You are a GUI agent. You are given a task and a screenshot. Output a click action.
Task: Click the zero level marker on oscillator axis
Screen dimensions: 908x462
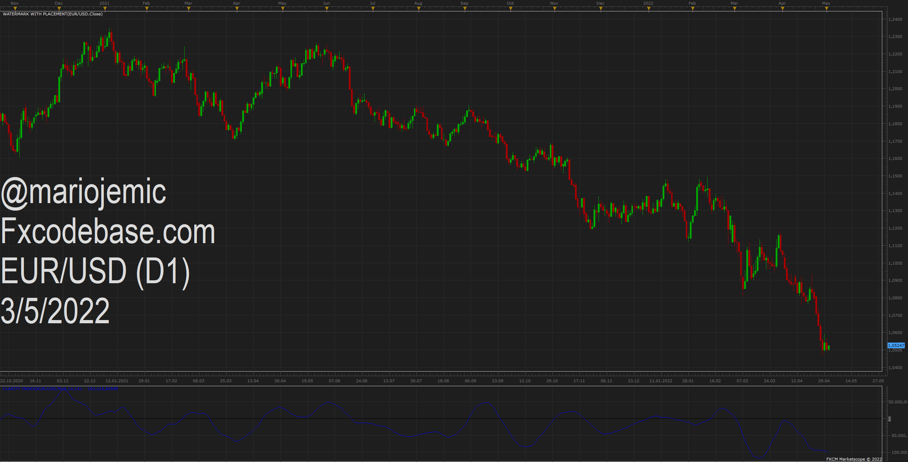[890, 419]
